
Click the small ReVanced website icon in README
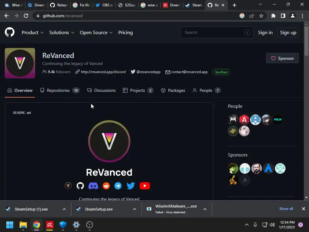(68, 186)
